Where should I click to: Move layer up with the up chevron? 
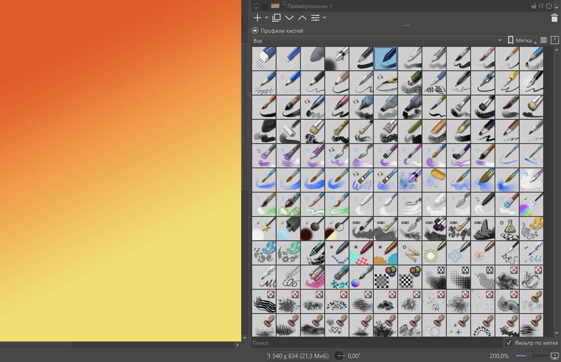pos(302,18)
